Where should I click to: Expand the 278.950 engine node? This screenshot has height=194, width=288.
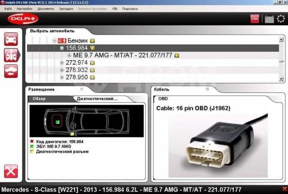(62, 77)
